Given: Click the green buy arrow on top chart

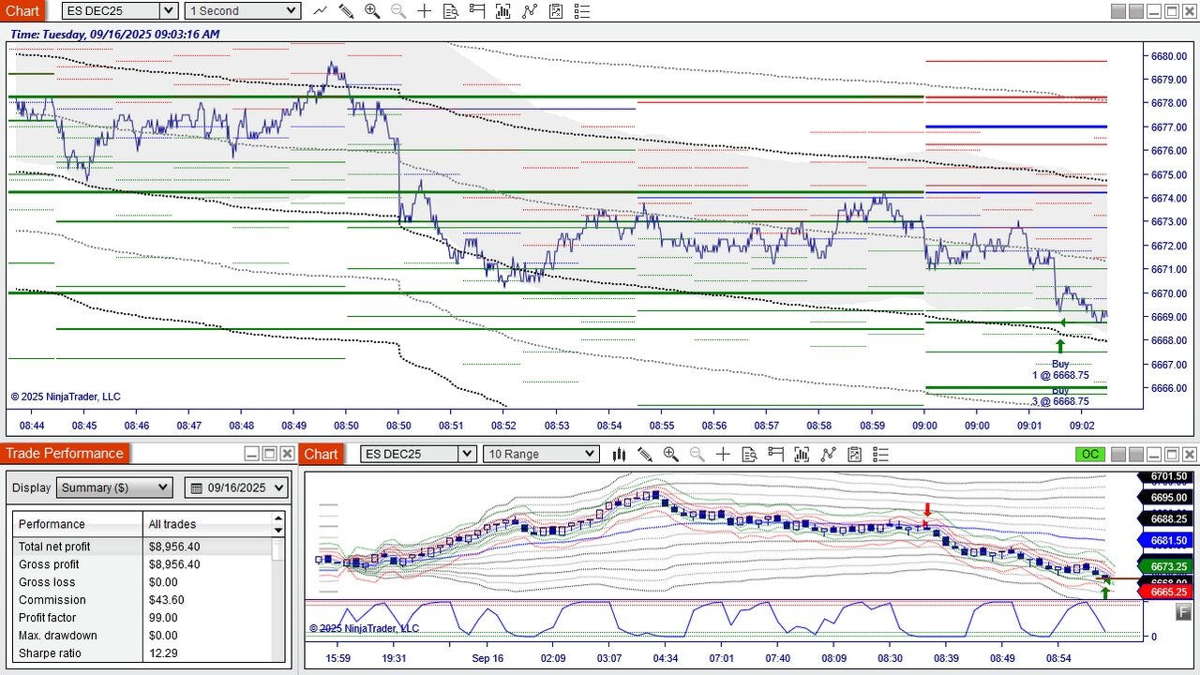Looking at the screenshot, I should click(x=1060, y=346).
